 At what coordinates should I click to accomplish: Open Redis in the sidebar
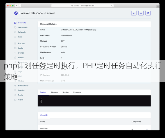click(x=20, y=95)
